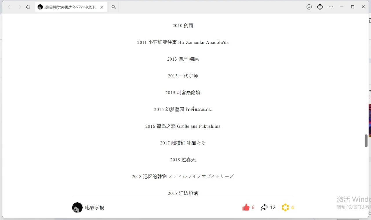Give the article a yellow 'wow' reaction
This screenshot has height=220, width=371.
[x=285, y=207]
